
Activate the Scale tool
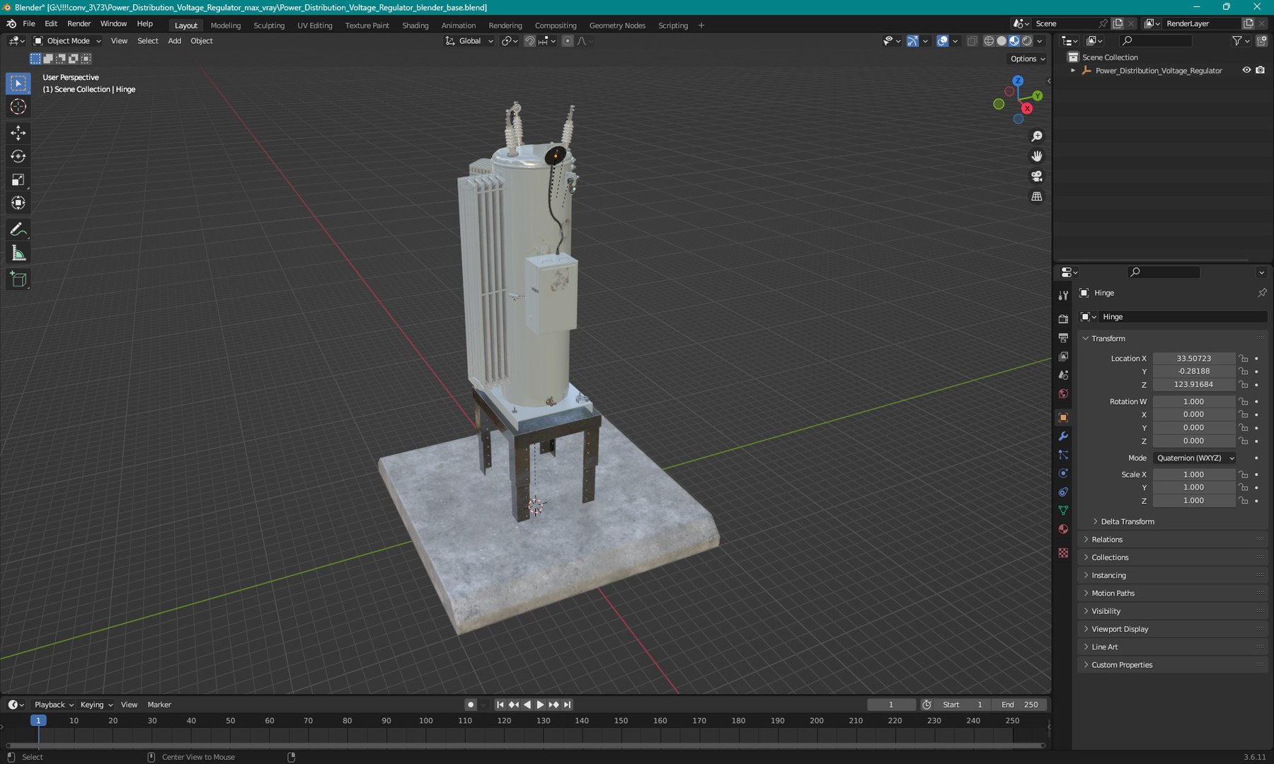[x=18, y=180]
